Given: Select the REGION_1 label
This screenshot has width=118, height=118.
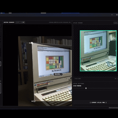Looking at the screenshot, I should pos(58,74).
